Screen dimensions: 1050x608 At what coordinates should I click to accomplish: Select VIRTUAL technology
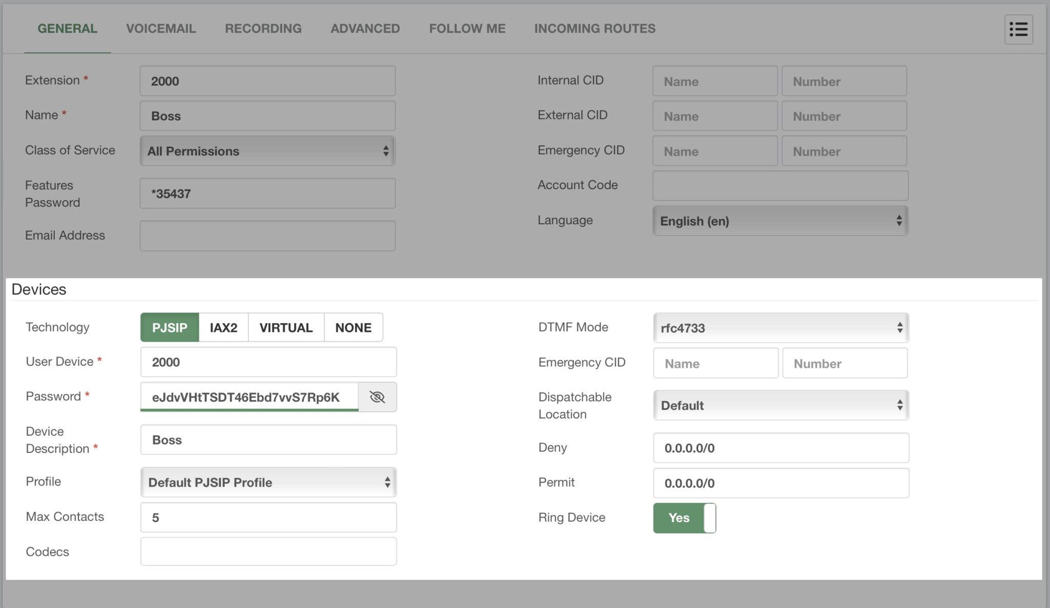(x=286, y=327)
